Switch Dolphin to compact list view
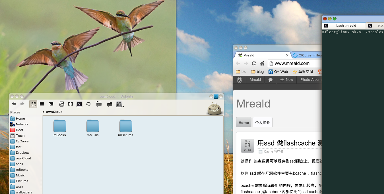Screen dimensions: 384x194 point(42,104)
